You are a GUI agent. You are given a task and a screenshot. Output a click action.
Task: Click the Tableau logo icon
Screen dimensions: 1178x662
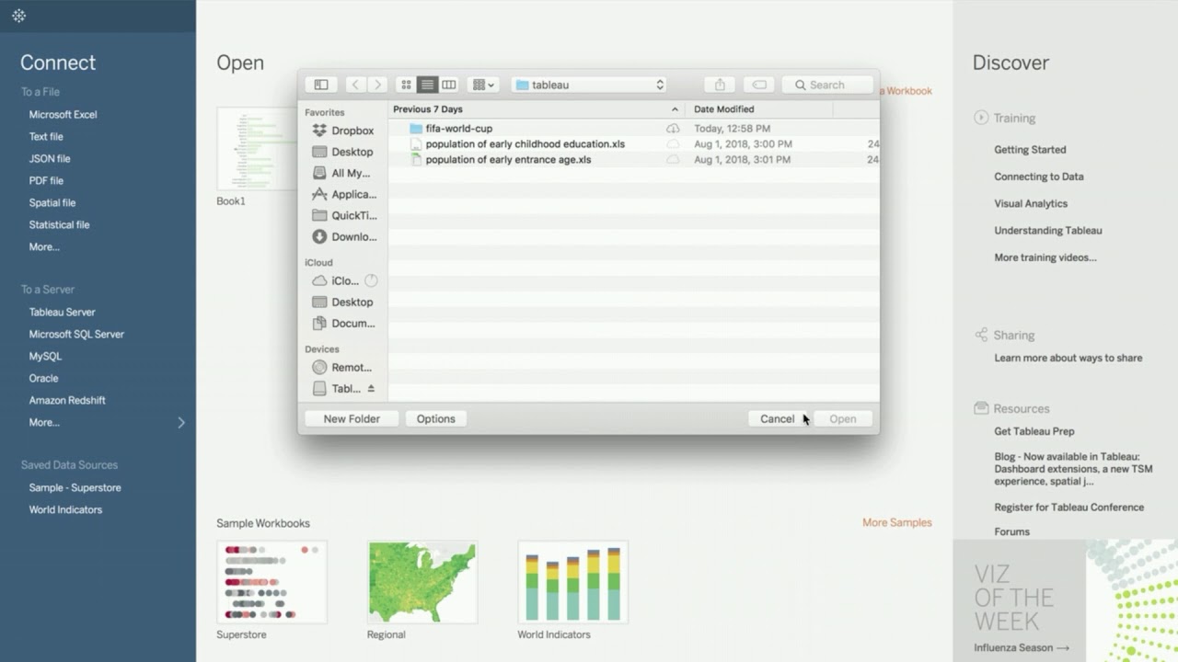tap(18, 16)
